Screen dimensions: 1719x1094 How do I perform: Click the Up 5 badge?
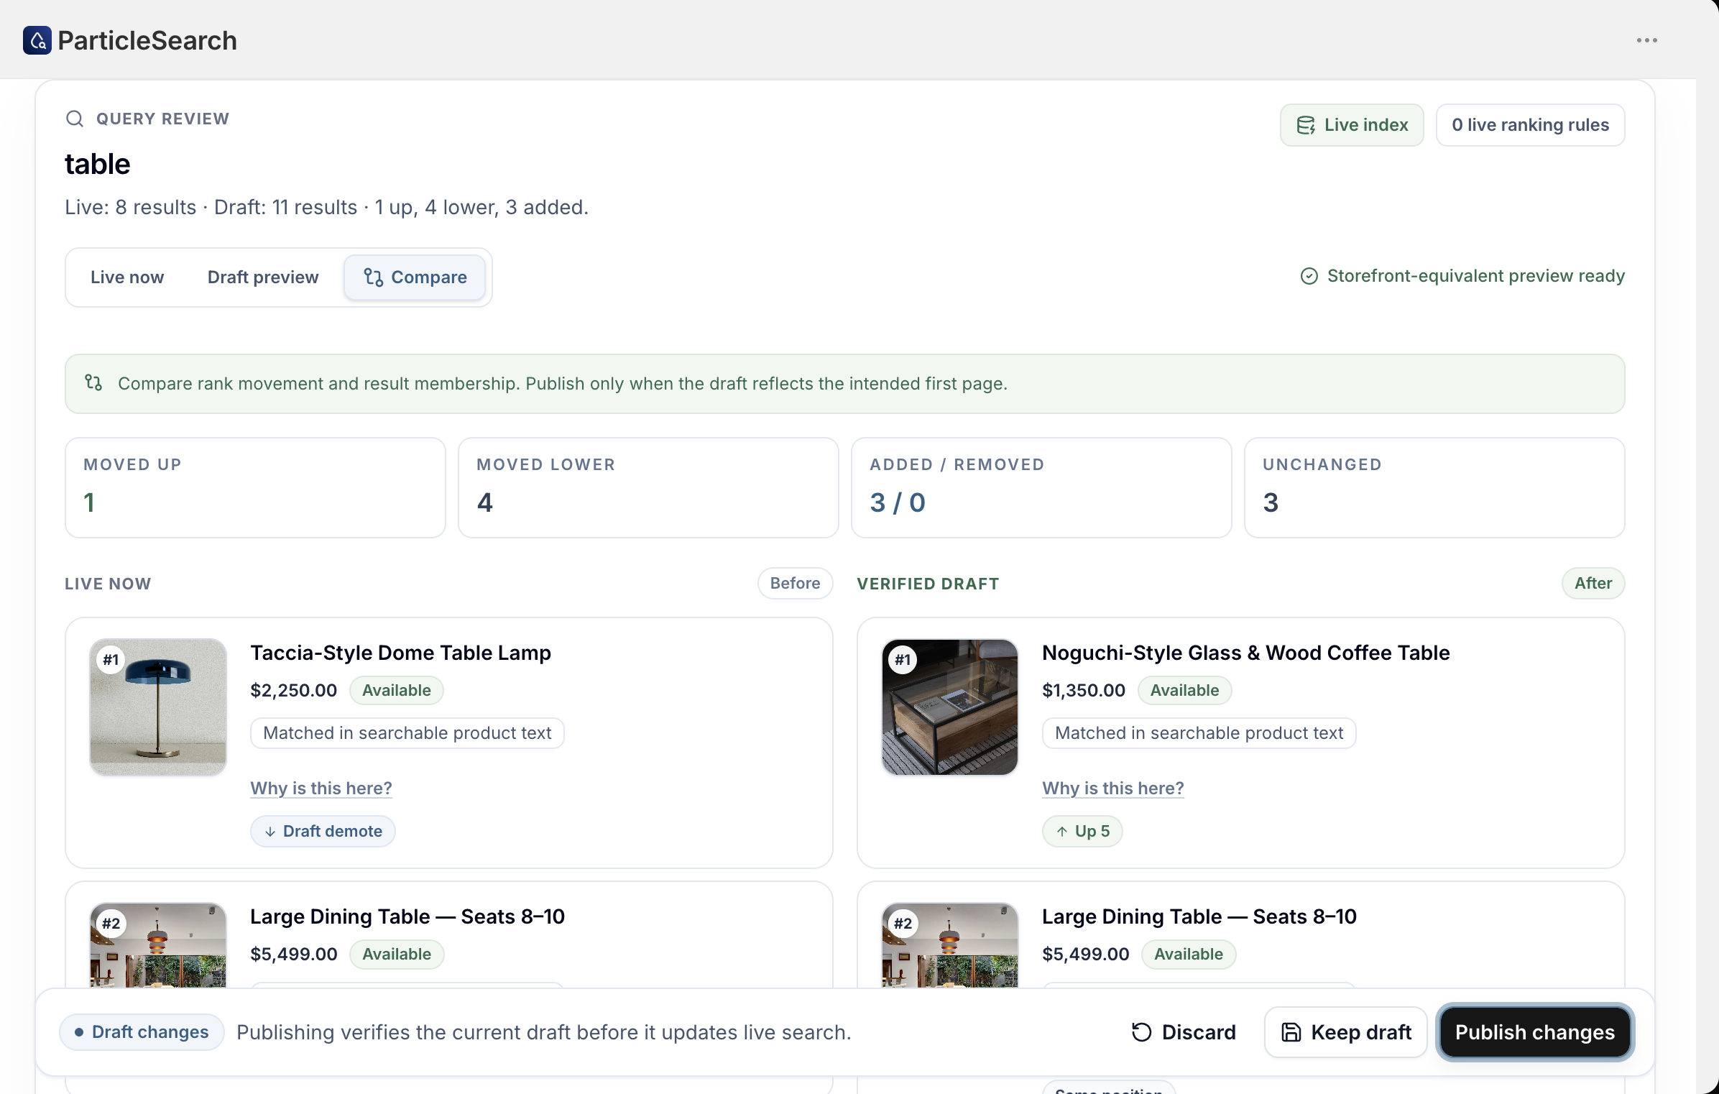point(1082,832)
